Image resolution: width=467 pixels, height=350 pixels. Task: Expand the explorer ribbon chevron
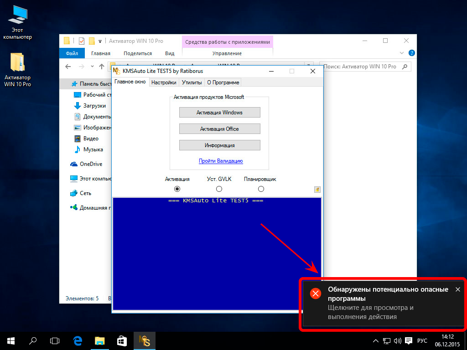tap(403, 53)
